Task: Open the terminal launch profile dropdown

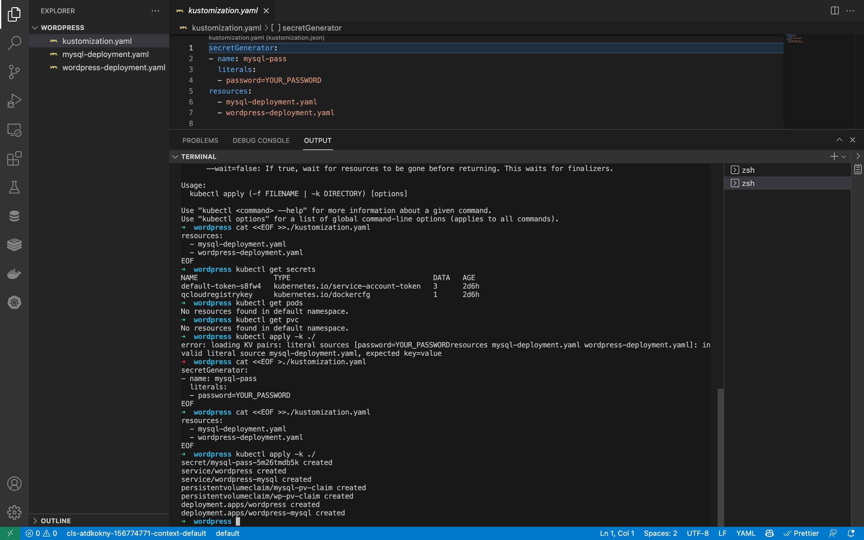Action: (844, 156)
